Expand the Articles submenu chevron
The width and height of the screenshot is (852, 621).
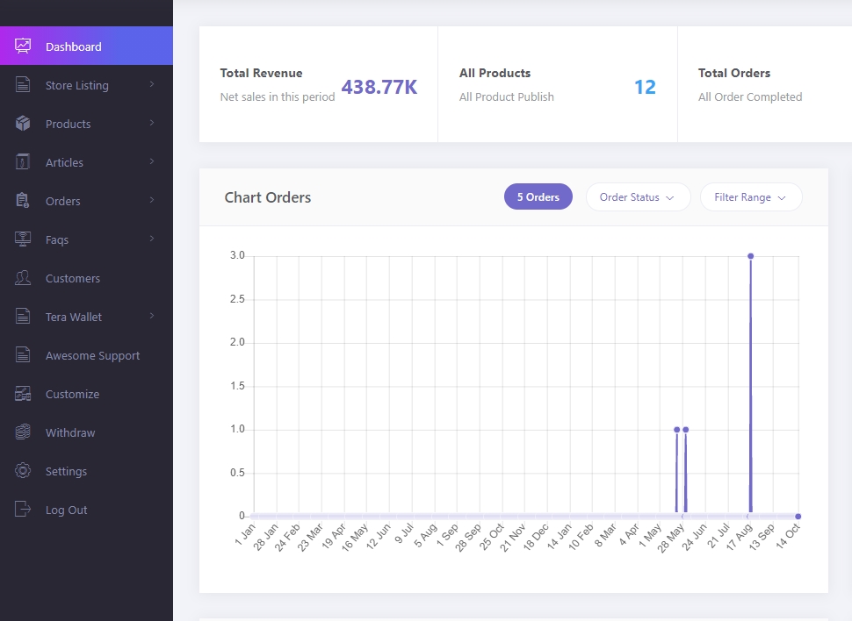[152, 162]
